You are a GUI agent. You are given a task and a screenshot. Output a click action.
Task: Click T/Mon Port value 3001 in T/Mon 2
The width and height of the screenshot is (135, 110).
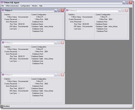(x=46, y=52)
